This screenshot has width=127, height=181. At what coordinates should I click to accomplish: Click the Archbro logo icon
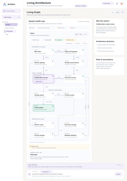click(5, 4)
